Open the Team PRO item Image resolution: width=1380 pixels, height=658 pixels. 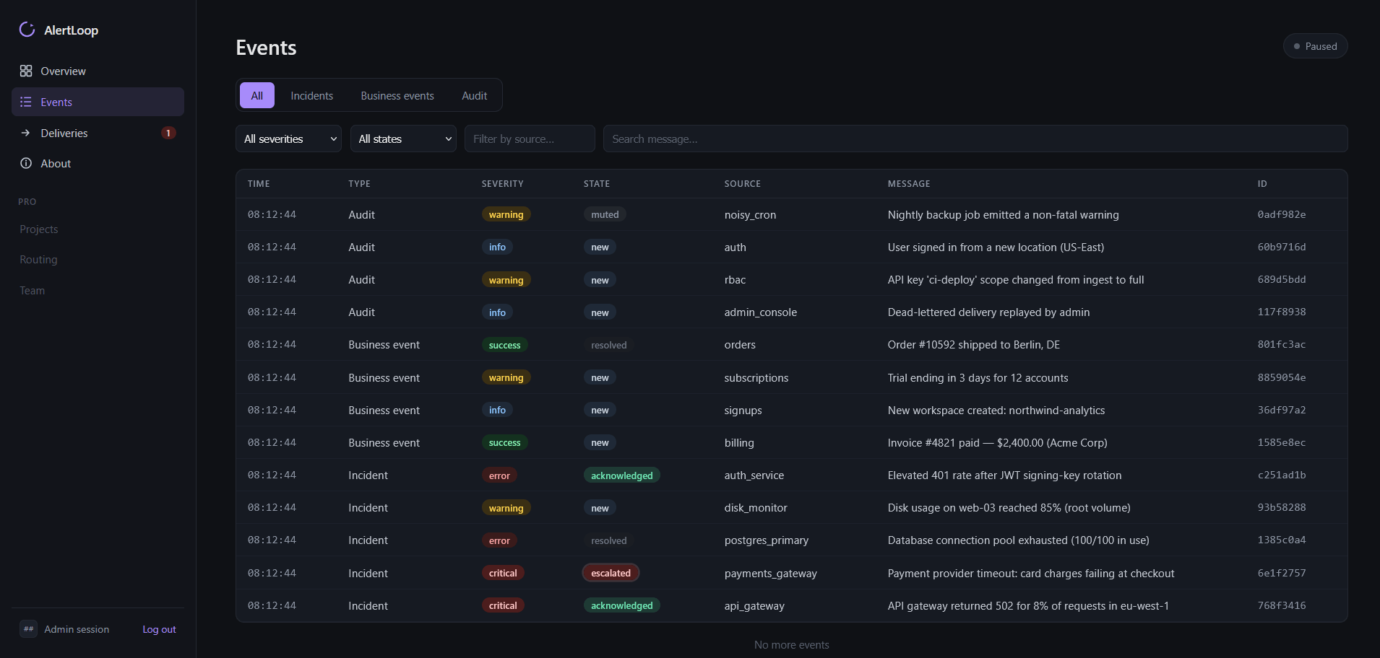33,291
